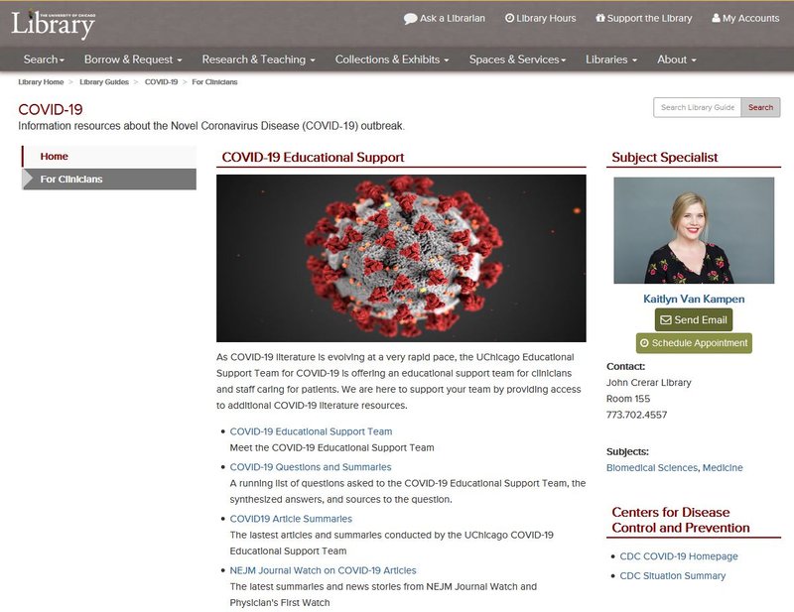The image size is (794, 612).
Task: Go to the Library Guides breadcrumb
Action: point(104,82)
